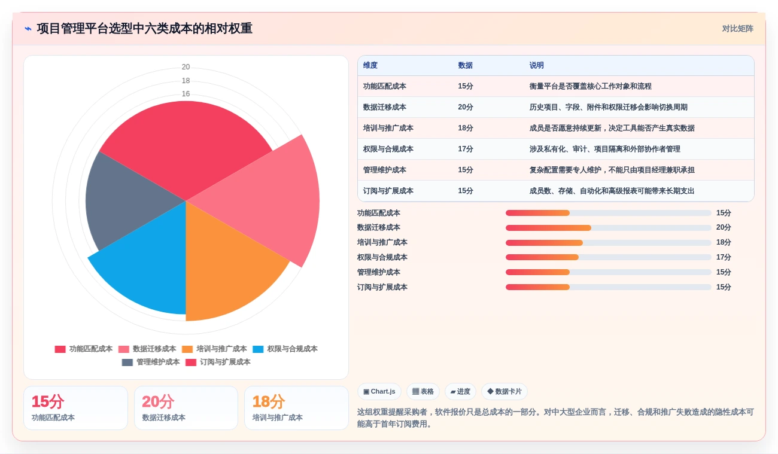Click the 18分 value in the table
The image size is (778, 454).
pyautogui.click(x=466, y=129)
